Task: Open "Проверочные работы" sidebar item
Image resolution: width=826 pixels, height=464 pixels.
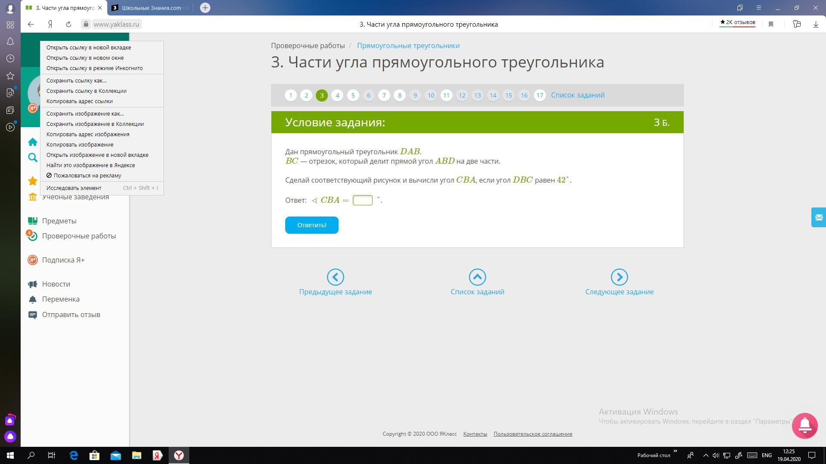Action: tap(79, 236)
